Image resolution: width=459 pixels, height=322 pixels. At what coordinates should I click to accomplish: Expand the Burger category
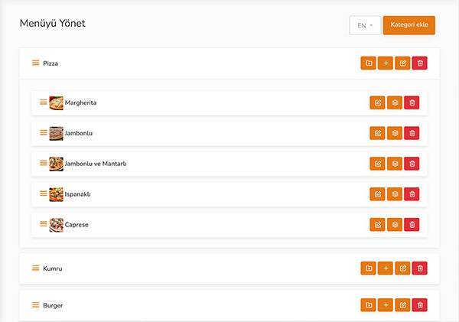point(53,305)
